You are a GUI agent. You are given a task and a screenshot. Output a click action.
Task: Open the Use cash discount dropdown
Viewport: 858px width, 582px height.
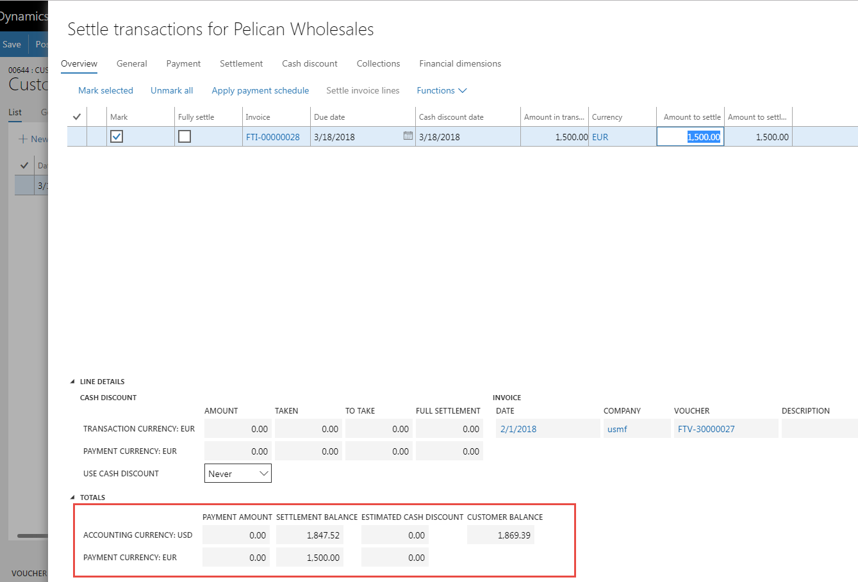238,474
